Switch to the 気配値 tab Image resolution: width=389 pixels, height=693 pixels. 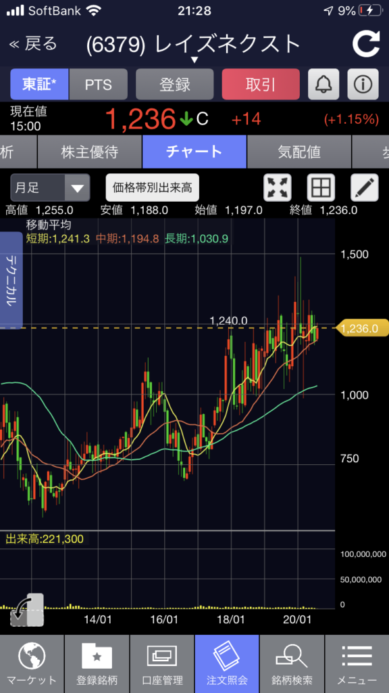tap(299, 152)
